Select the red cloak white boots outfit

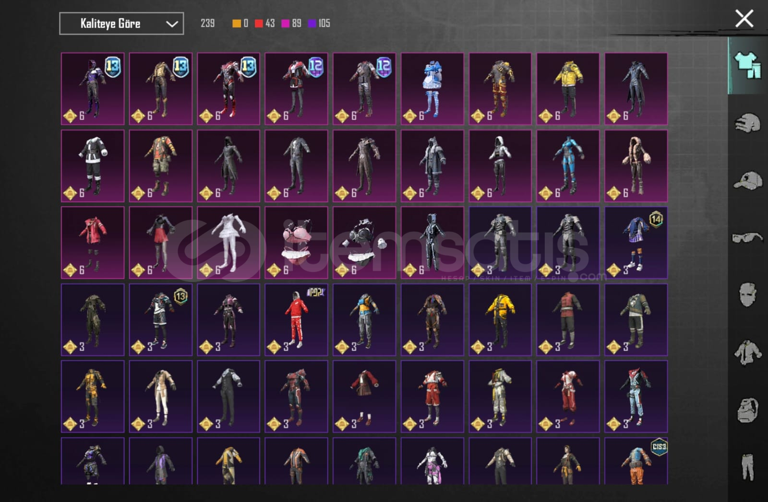(x=364, y=397)
